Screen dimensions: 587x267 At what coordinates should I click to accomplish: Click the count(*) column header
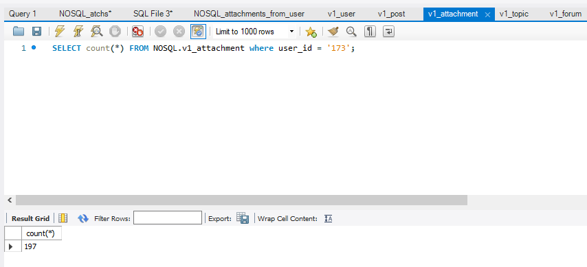pyautogui.click(x=41, y=233)
